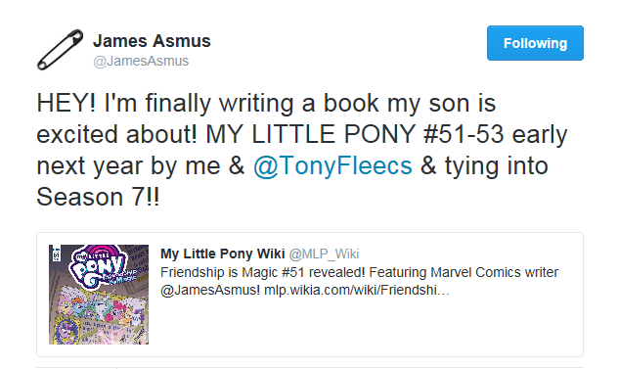The image size is (619, 369).
Task: Open the @TonyFleecs mention
Action: 332,165
